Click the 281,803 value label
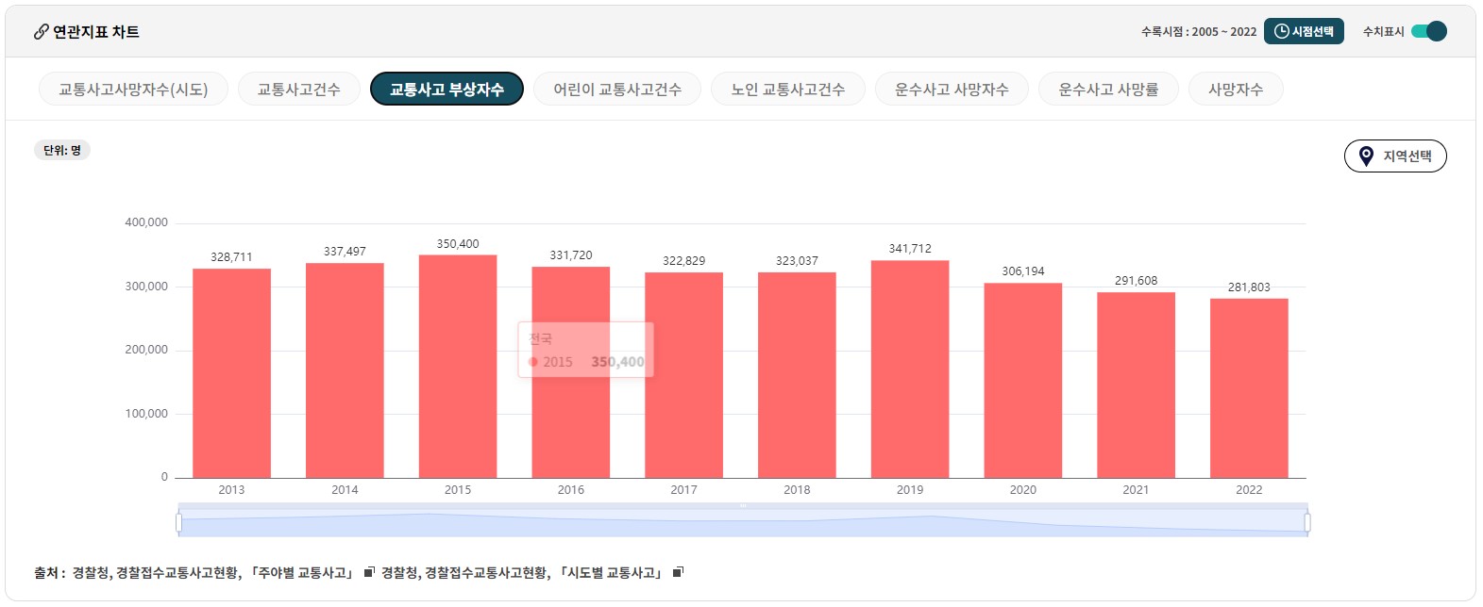Image resolution: width=1483 pixels, height=607 pixels. coord(1249,287)
